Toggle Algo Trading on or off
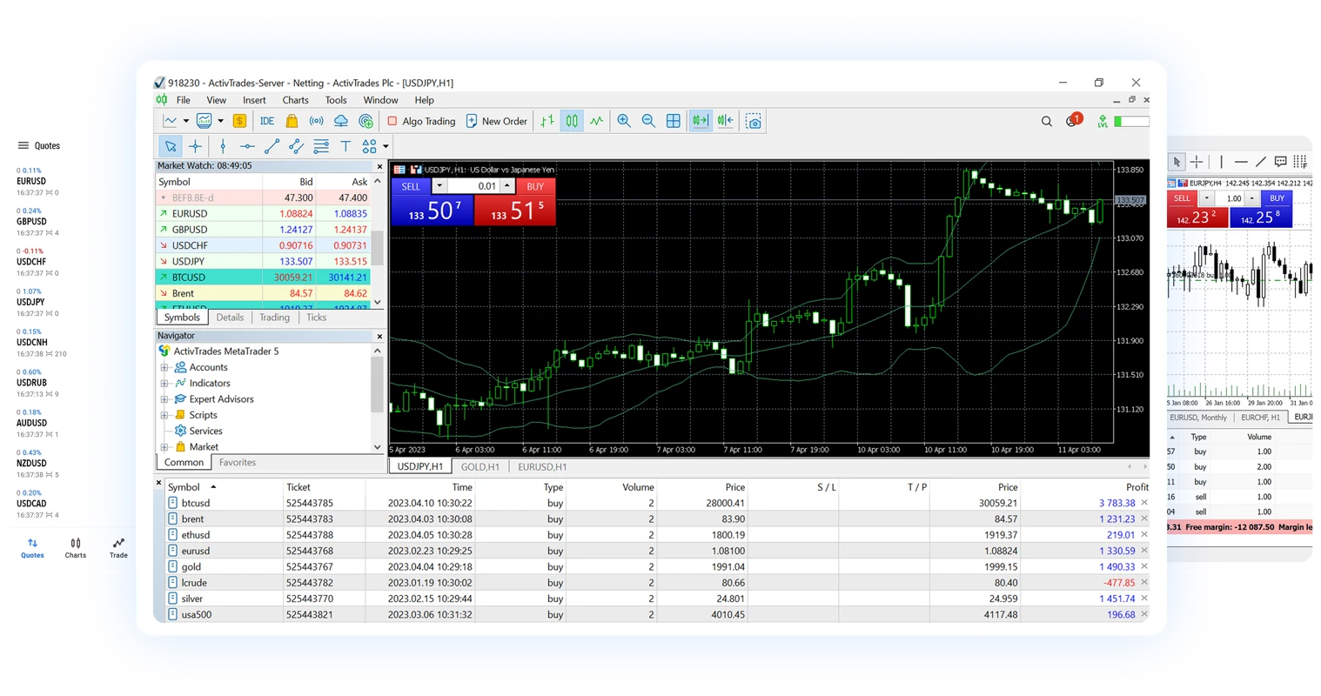1321x696 pixels. click(421, 121)
